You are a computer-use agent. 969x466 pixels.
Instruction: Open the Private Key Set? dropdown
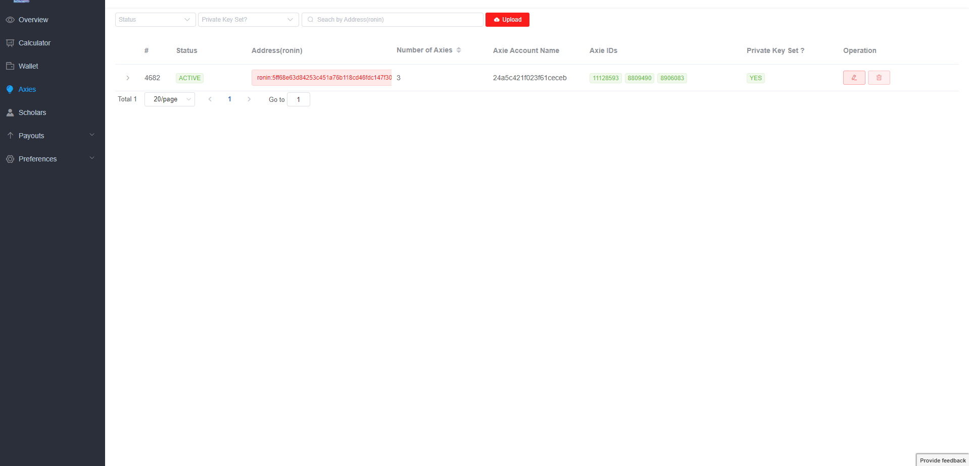pos(248,20)
